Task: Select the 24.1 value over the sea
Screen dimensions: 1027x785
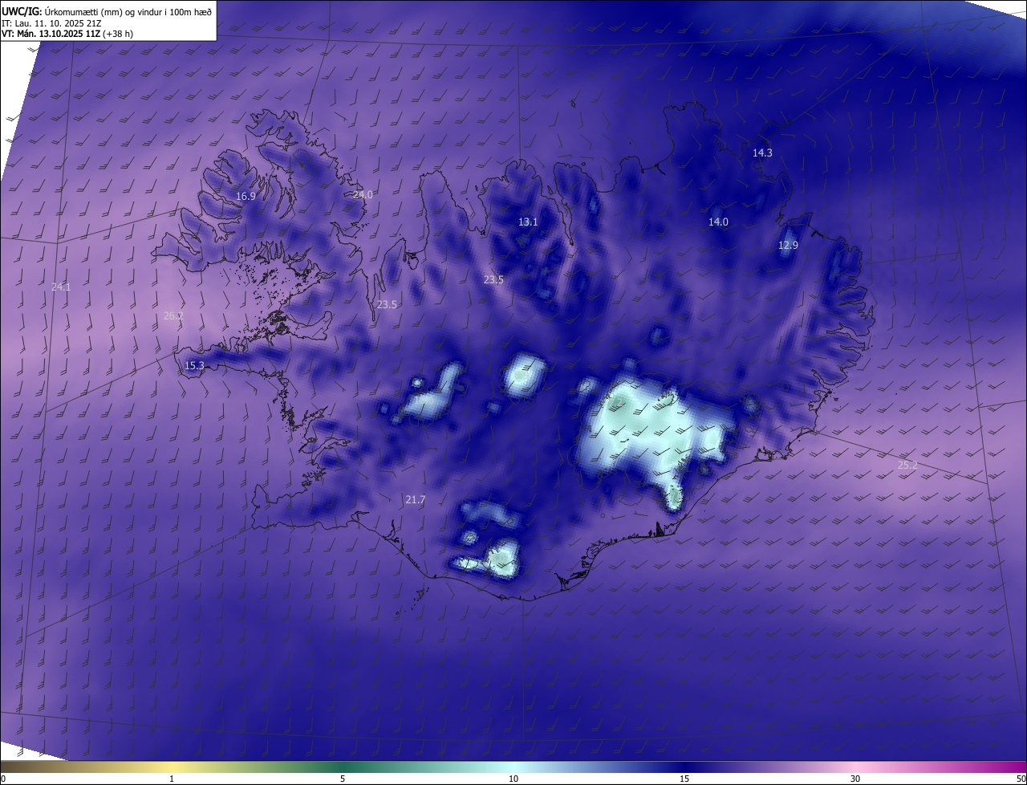Action: click(61, 287)
